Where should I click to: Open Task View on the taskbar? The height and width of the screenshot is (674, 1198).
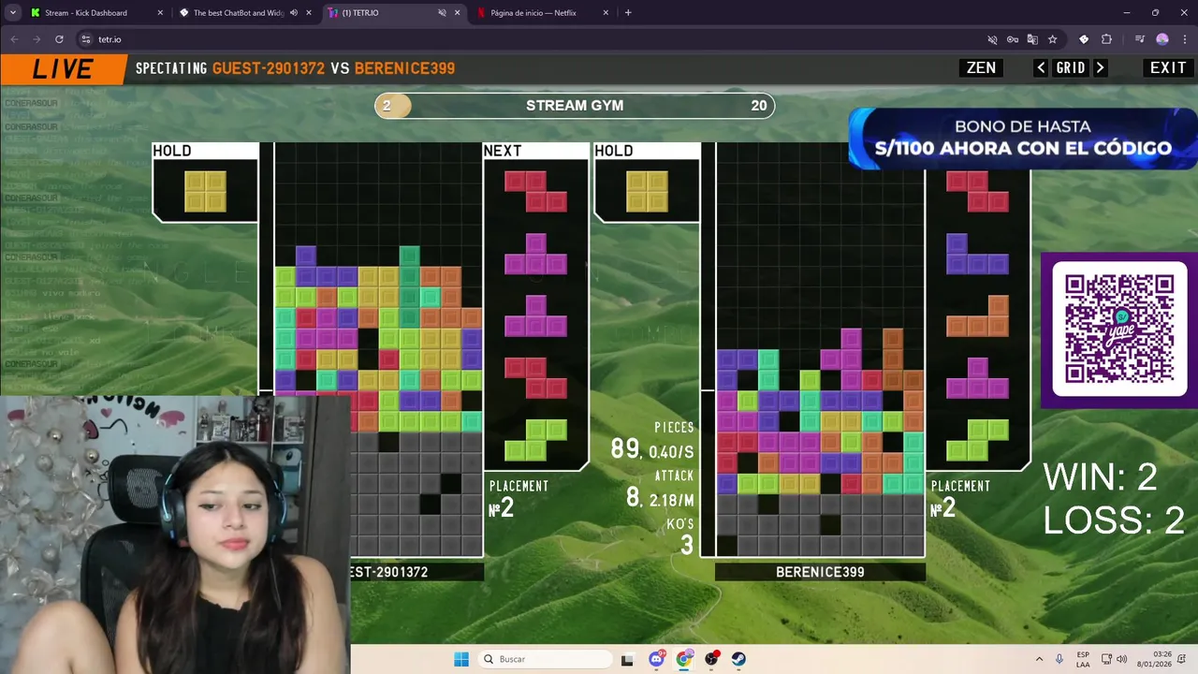pyautogui.click(x=627, y=659)
